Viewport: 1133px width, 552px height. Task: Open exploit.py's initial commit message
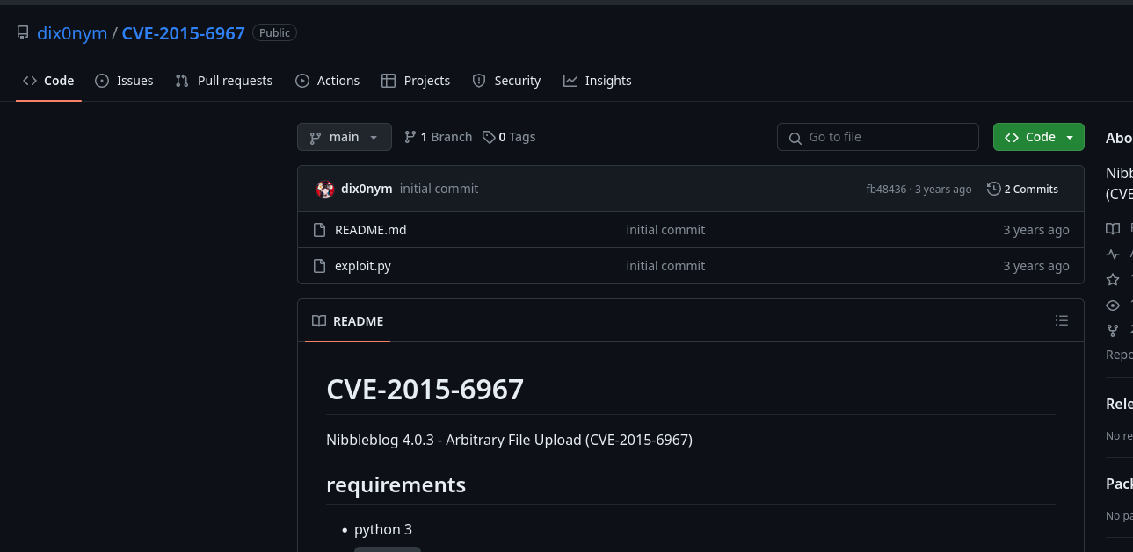665,266
